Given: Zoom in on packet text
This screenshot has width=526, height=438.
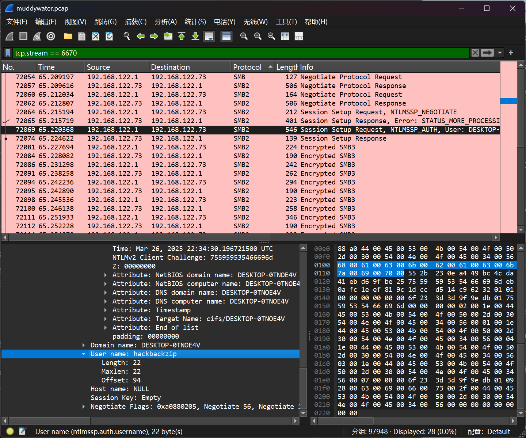Looking at the screenshot, I should pos(244,36).
